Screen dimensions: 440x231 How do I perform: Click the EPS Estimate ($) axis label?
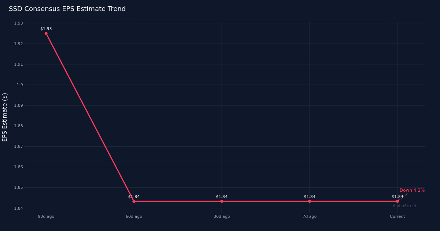click(5, 117)
